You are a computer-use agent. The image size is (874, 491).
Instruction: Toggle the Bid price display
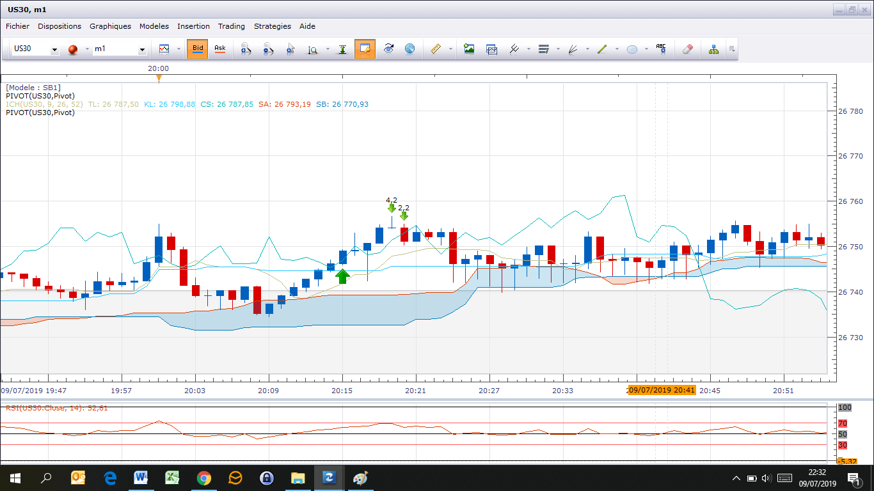[x=198, y=49]
